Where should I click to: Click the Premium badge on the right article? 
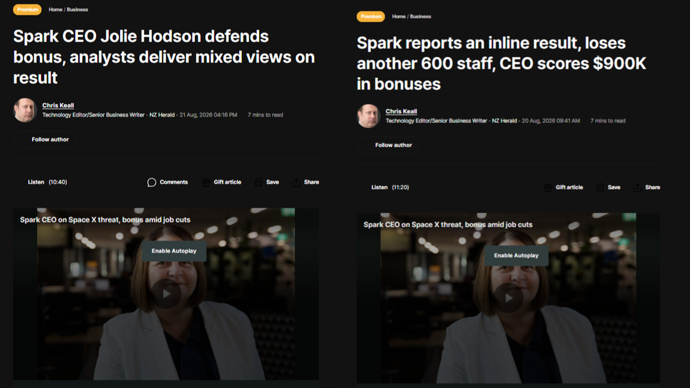(x=371, y=17)
